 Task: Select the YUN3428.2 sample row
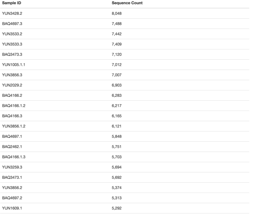coord(12,14)
